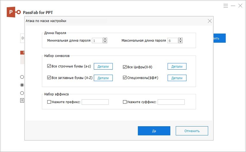The height and width of the screenshot is (152, 246).
Task: Toggle 'Все строчные буквы (a-z)' checkbox
Action: coord(49,66)
